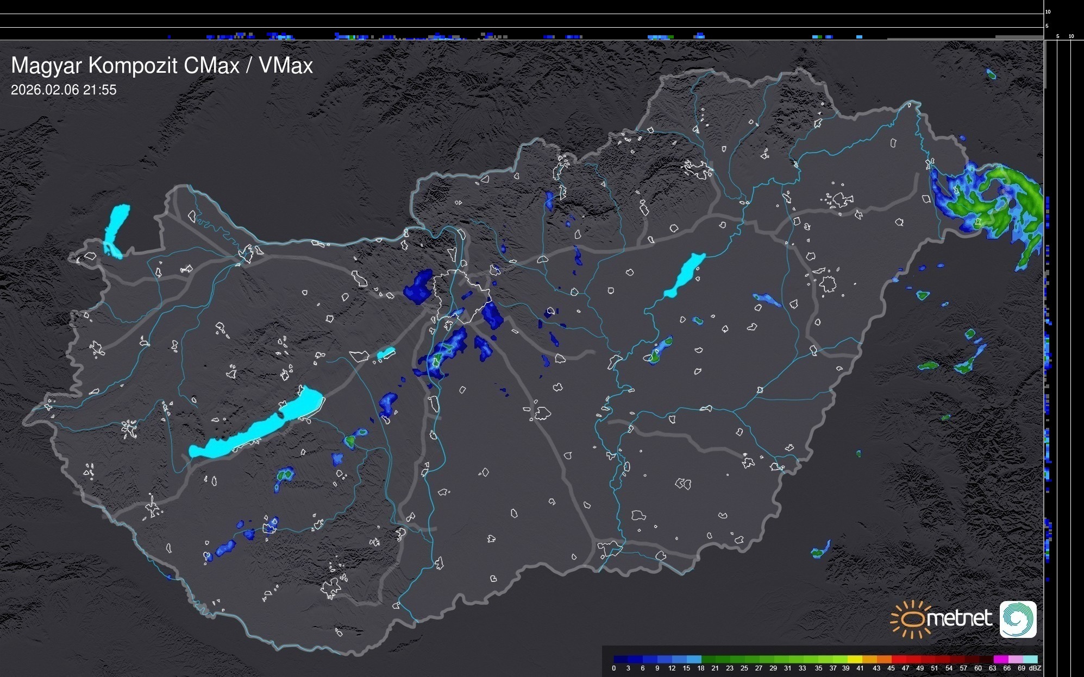Click the dark blue echo west of Budapest

pos(418,287)
